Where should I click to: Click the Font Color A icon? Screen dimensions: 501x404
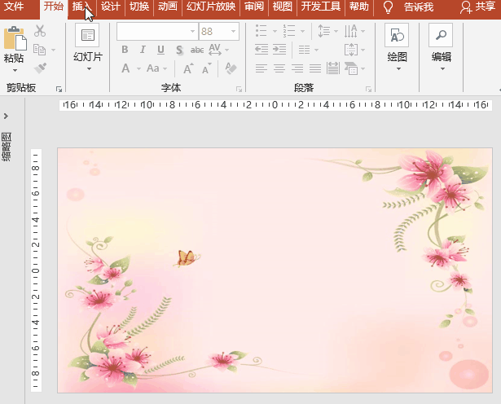pos(126,68)
